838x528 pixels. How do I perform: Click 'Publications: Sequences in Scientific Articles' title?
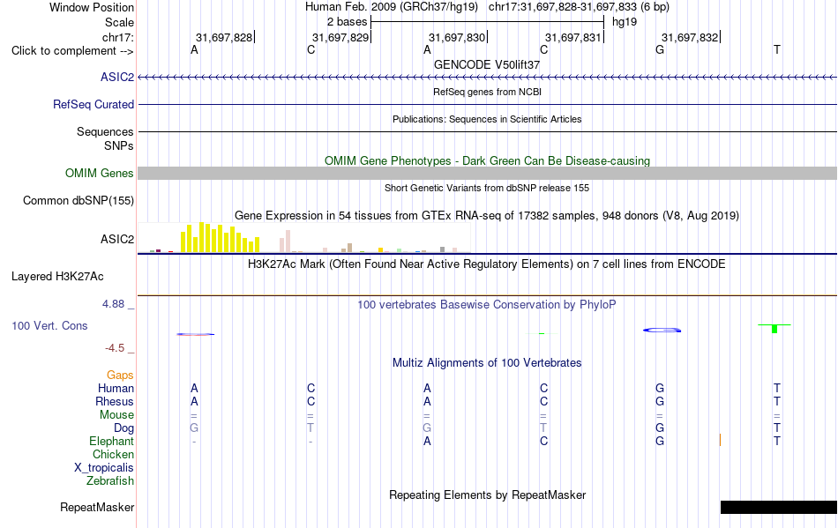pyautogui.click(x=487, y=119)
